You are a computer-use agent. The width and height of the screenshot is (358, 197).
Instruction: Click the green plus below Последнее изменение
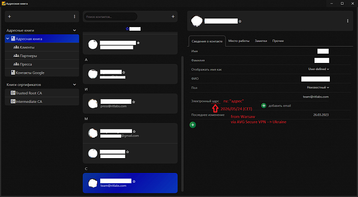(x=193, y=125)
